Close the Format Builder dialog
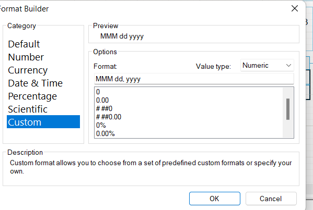The height and width of the screenshot is (210, 313). pyautogui.click(x=295, y=8)
